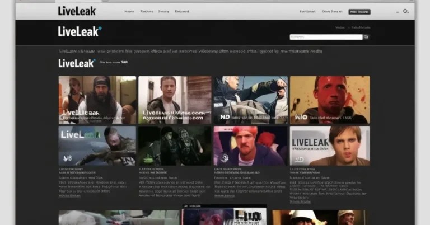430x225 pixels.
Task: Click the LiveLeak logo above the video grid
Action: point(77,63)
